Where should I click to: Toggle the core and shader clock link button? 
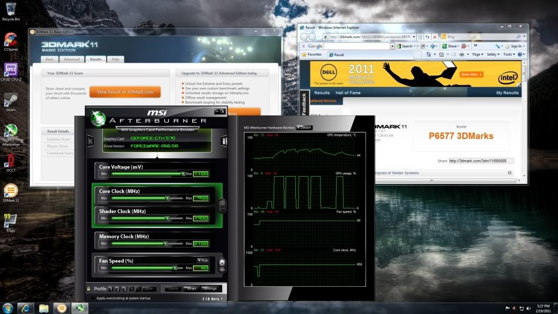point(222,206)
